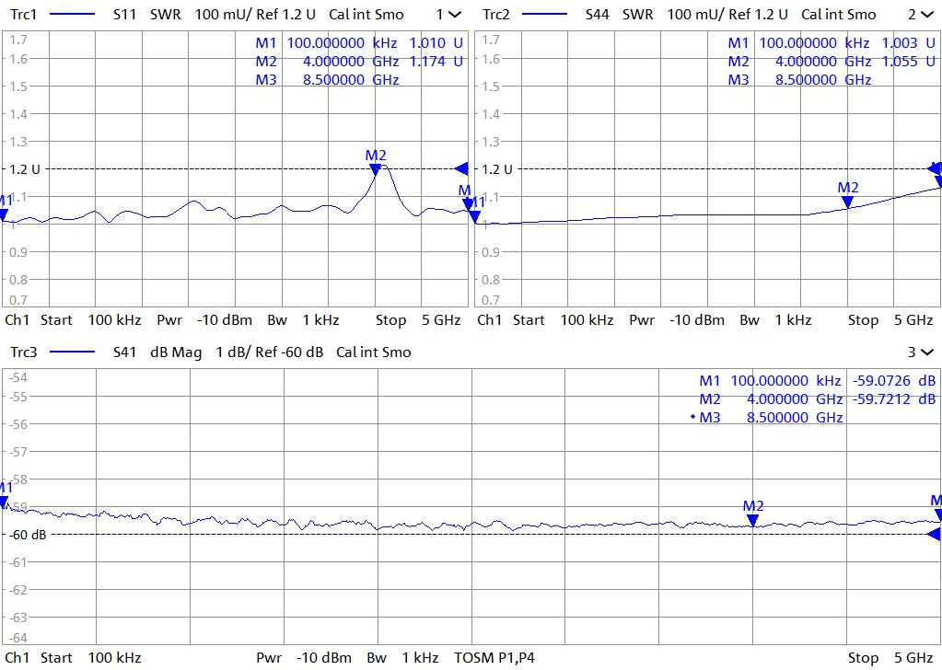Select the Trc1 trace label

[25, 15]
